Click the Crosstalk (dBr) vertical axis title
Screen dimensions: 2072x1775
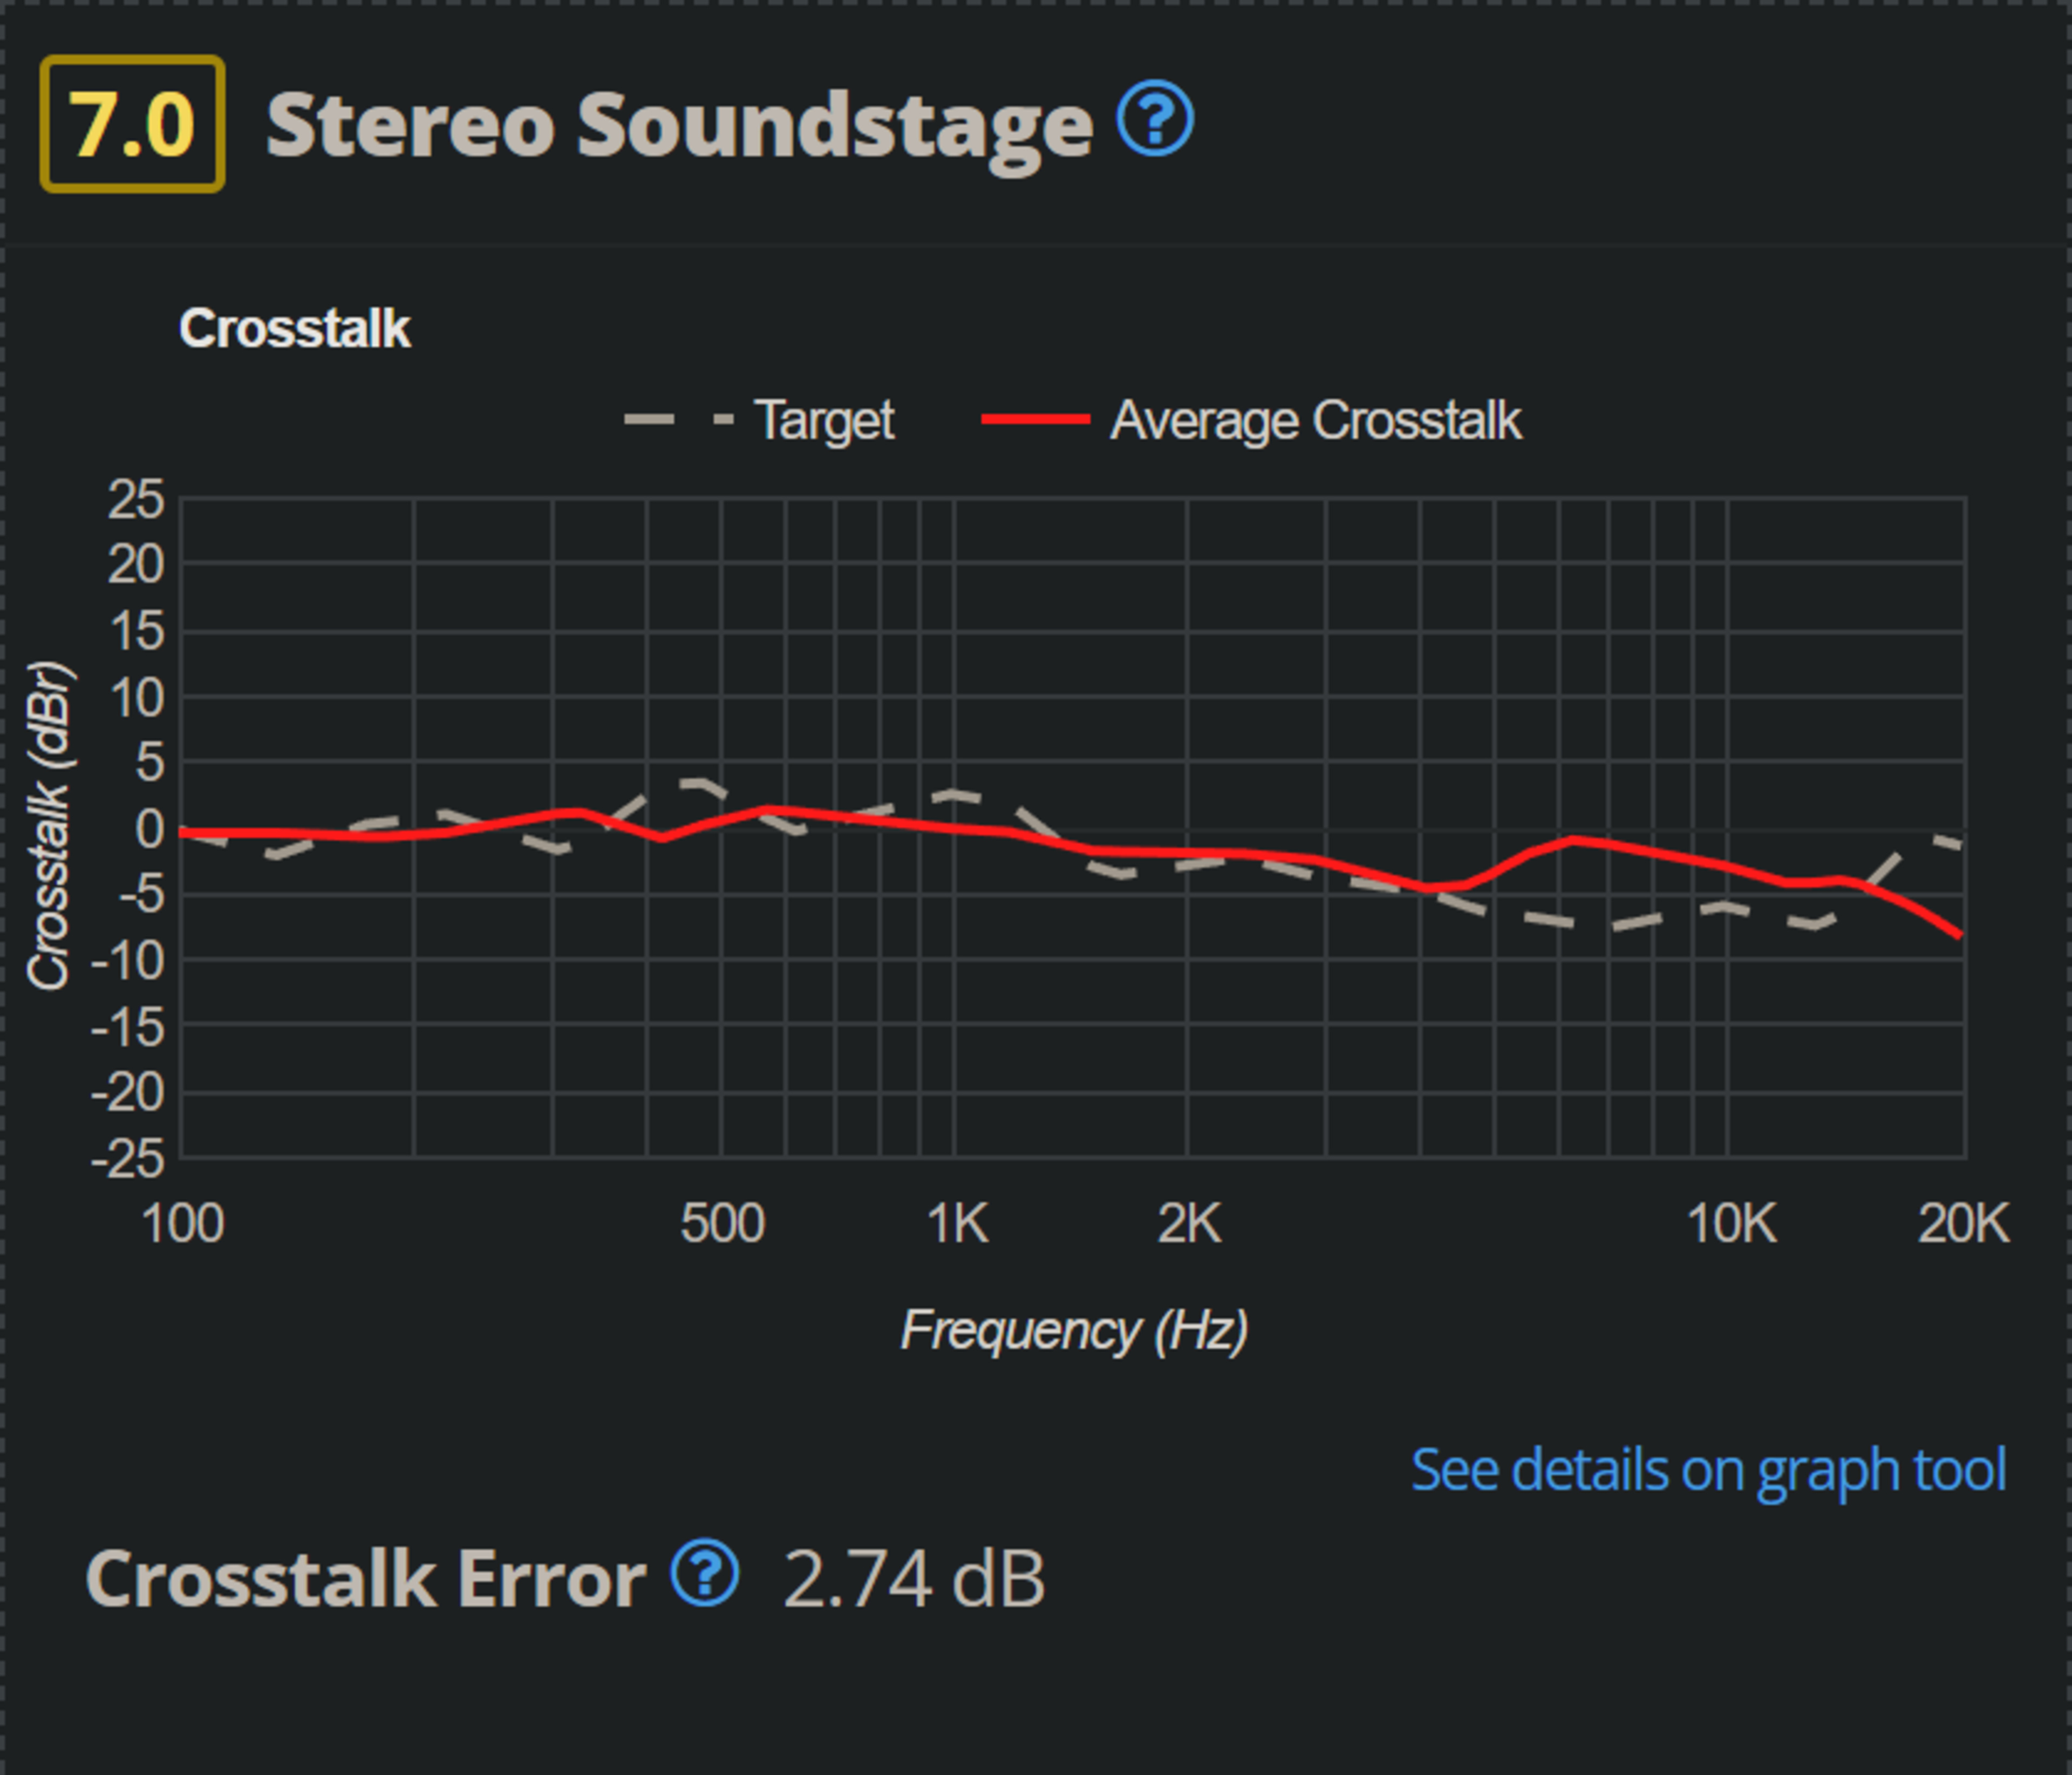48,826
